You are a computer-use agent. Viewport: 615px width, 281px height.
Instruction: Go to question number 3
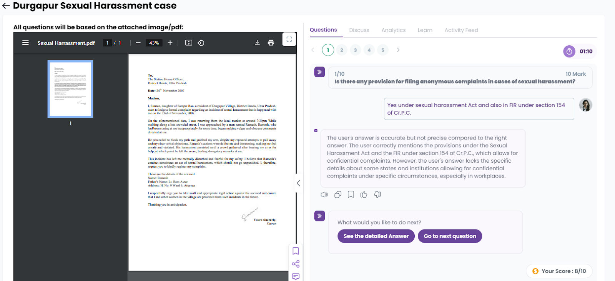pyautogui.click(x=355, y=50)
